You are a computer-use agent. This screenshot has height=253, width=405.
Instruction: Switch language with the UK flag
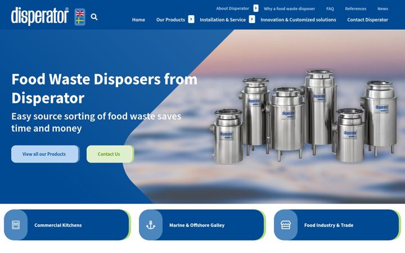click(x=80, y=13)
